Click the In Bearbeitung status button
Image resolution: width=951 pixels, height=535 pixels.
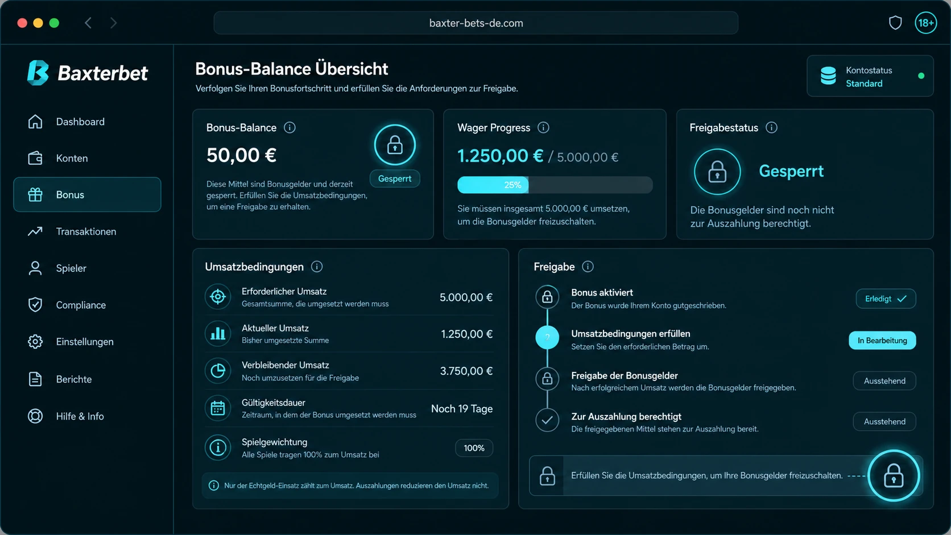point(882,341)
